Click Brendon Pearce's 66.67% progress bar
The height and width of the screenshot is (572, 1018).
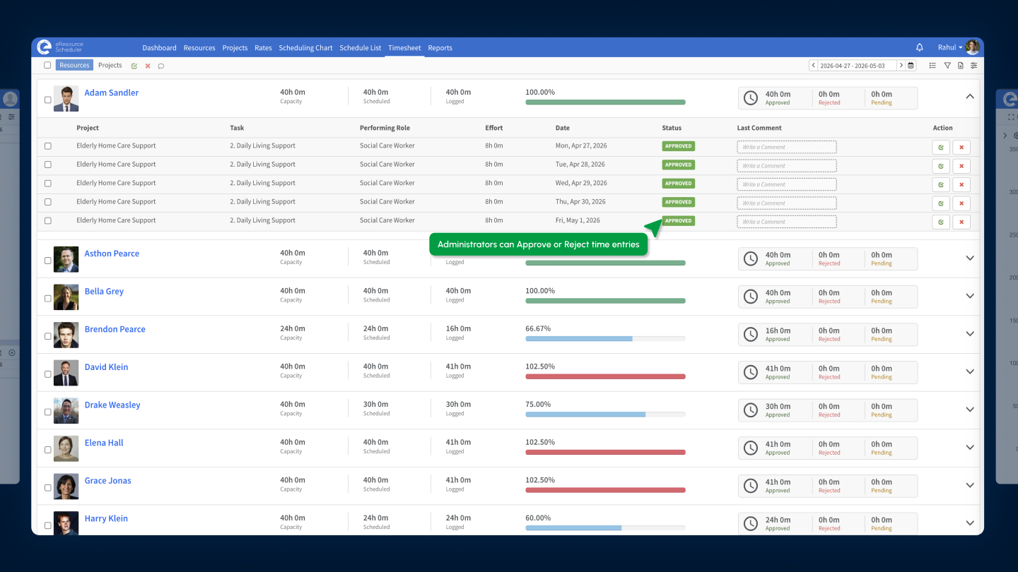tap(605, 338)
